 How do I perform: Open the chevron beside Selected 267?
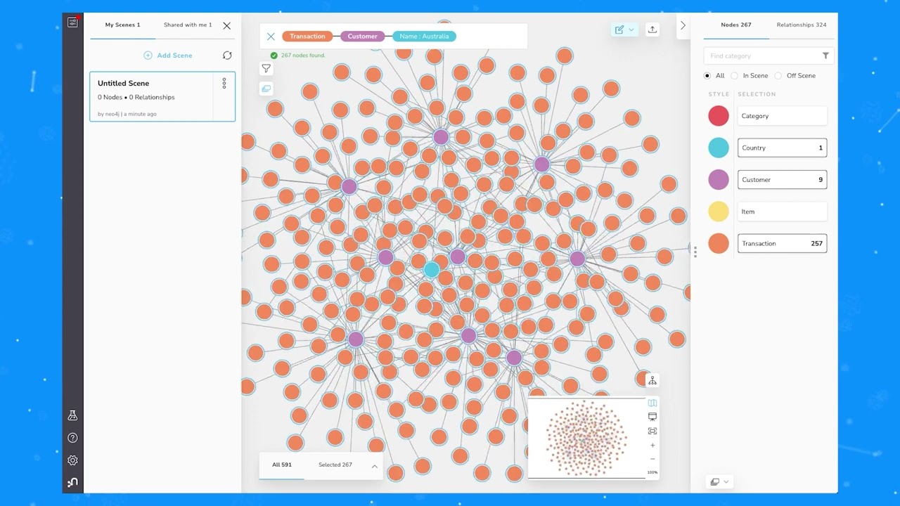[x=374, y=465]
